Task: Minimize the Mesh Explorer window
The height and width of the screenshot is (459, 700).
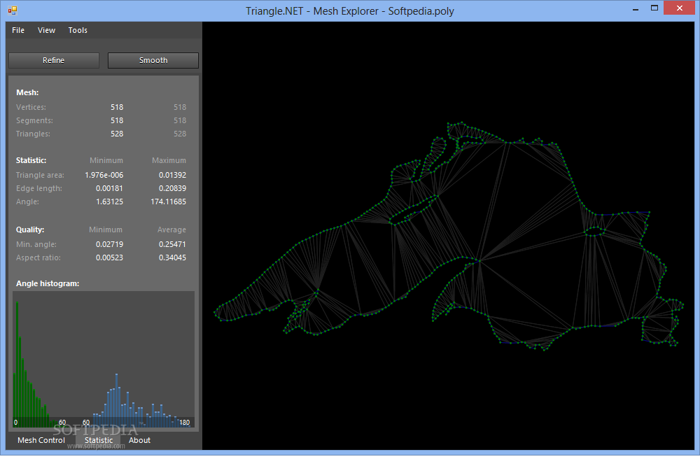Action: (x=636, y=9)
